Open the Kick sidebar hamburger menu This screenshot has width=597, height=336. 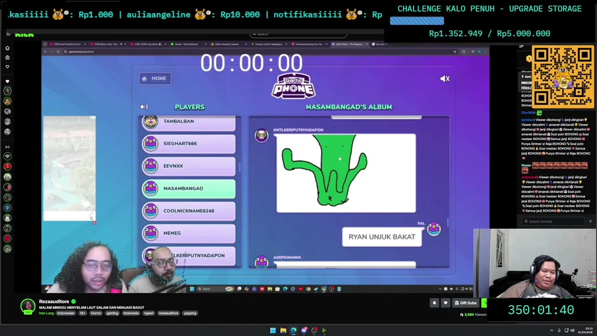click(8, 34)
